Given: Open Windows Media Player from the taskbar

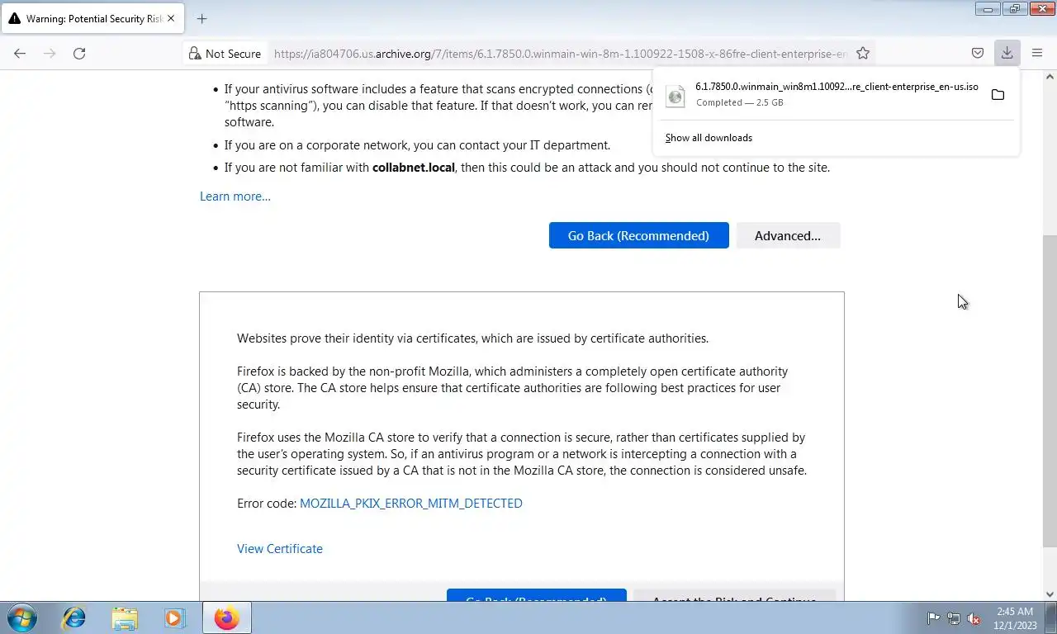Looking at the screenshot, I should (174, 617).
